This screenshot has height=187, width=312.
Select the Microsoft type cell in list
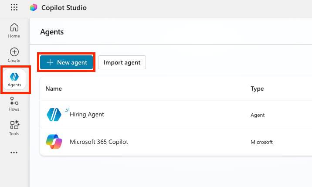point(261,142)
